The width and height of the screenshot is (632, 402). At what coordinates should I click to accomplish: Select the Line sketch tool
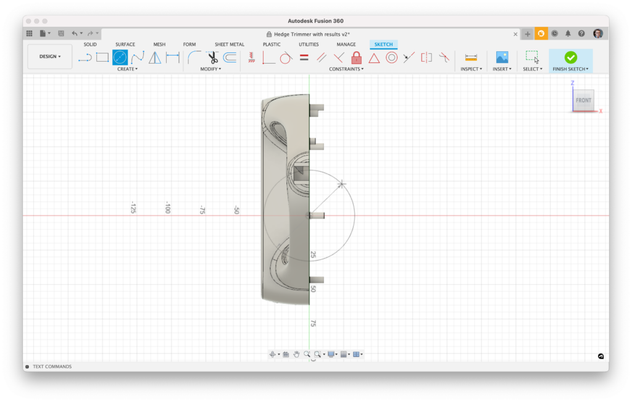tap(85, 57)
